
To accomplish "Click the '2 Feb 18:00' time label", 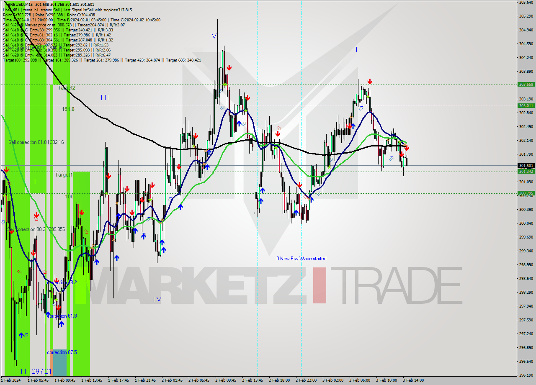I will click(279, 380).
